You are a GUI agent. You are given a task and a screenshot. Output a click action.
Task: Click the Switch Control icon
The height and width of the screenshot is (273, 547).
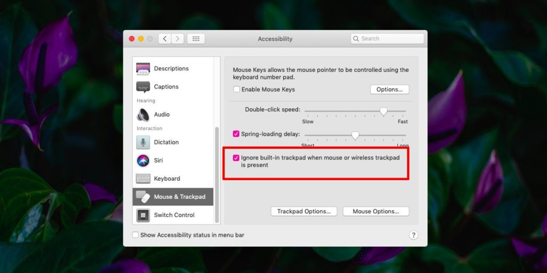tap(143, 215)
